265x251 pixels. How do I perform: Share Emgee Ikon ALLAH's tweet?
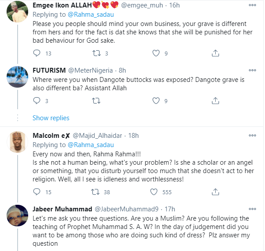(x=215, y=53)
